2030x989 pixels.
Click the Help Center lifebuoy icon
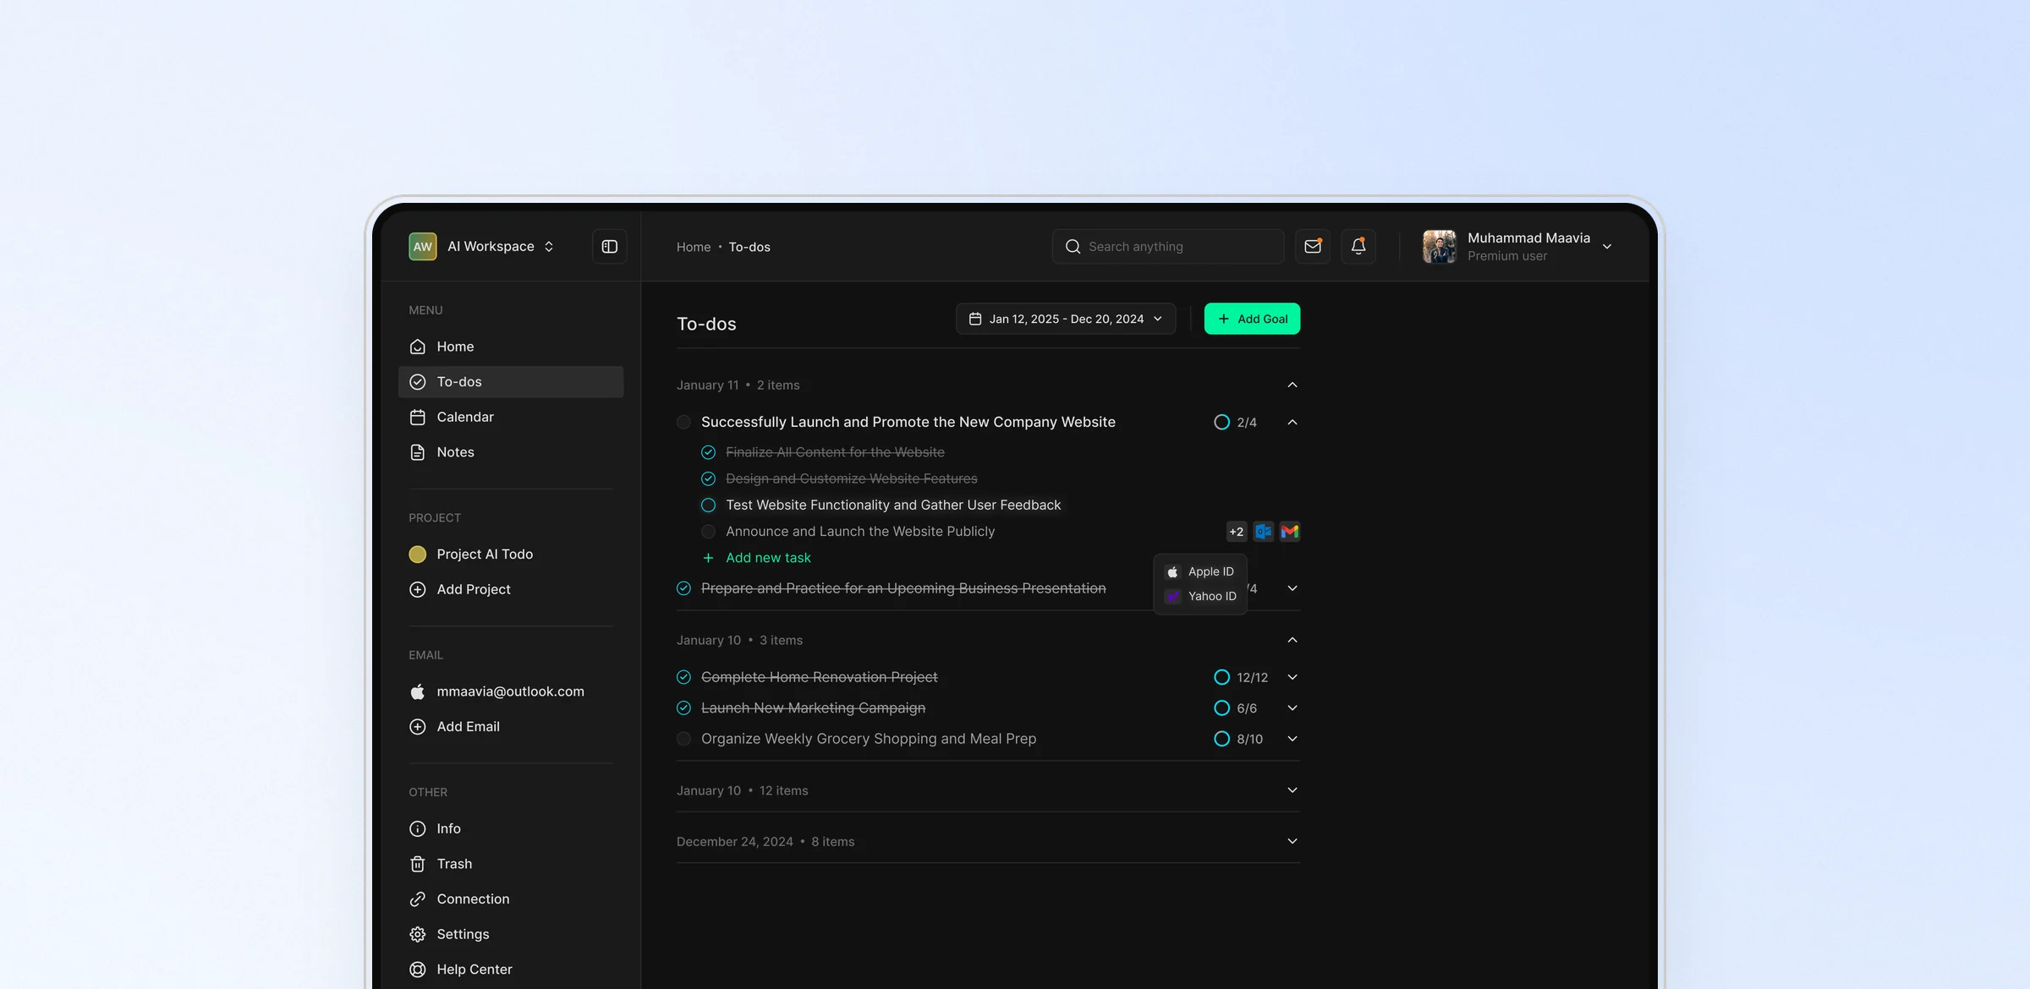tap(417, 970)
